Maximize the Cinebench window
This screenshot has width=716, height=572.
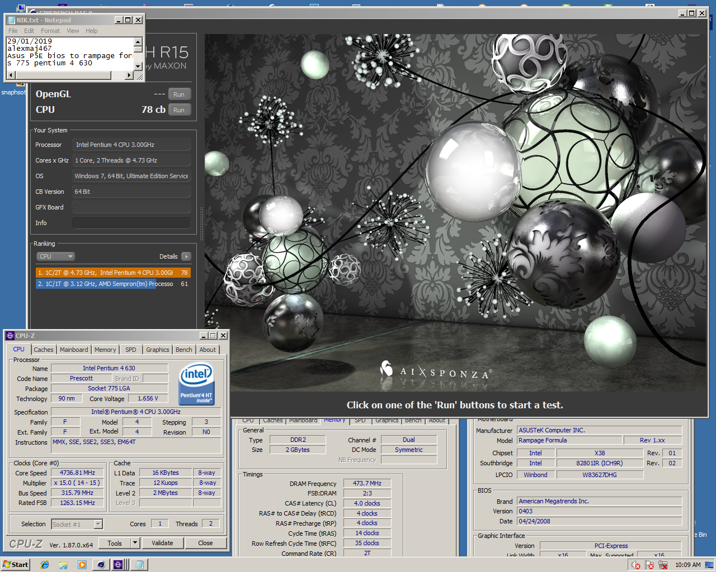pos(692,13)
